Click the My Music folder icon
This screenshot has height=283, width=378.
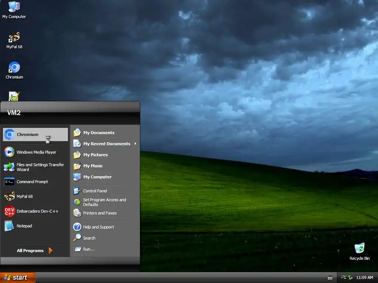[x=77, y=166]
